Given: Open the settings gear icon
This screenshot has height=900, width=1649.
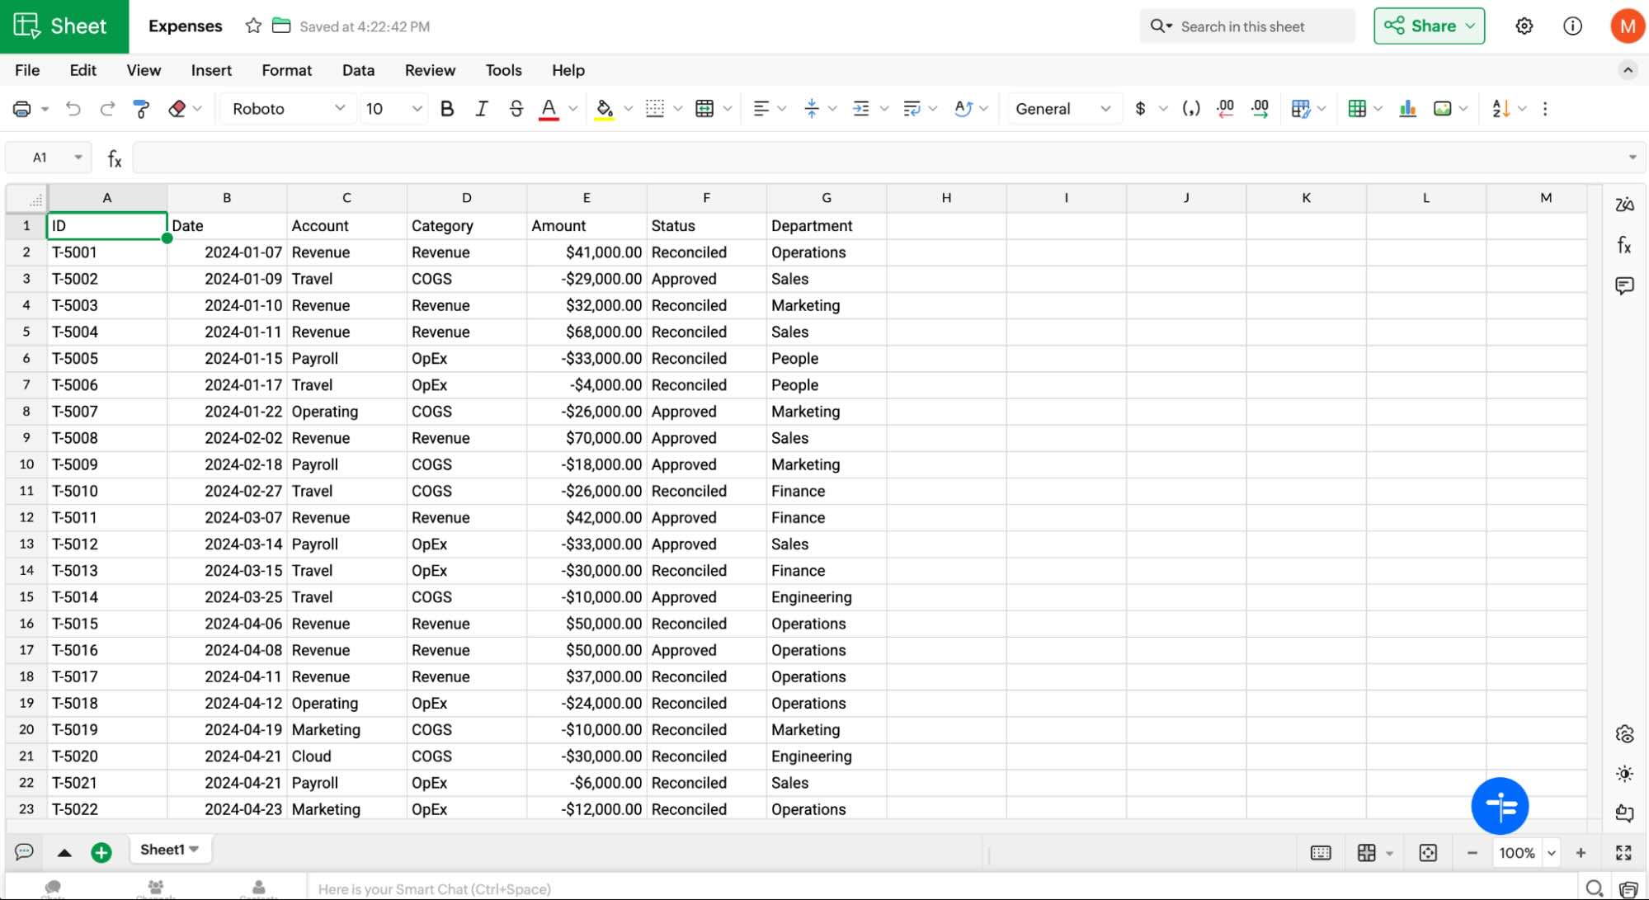Looking at the screenshot, I should tap(1524, 26).
